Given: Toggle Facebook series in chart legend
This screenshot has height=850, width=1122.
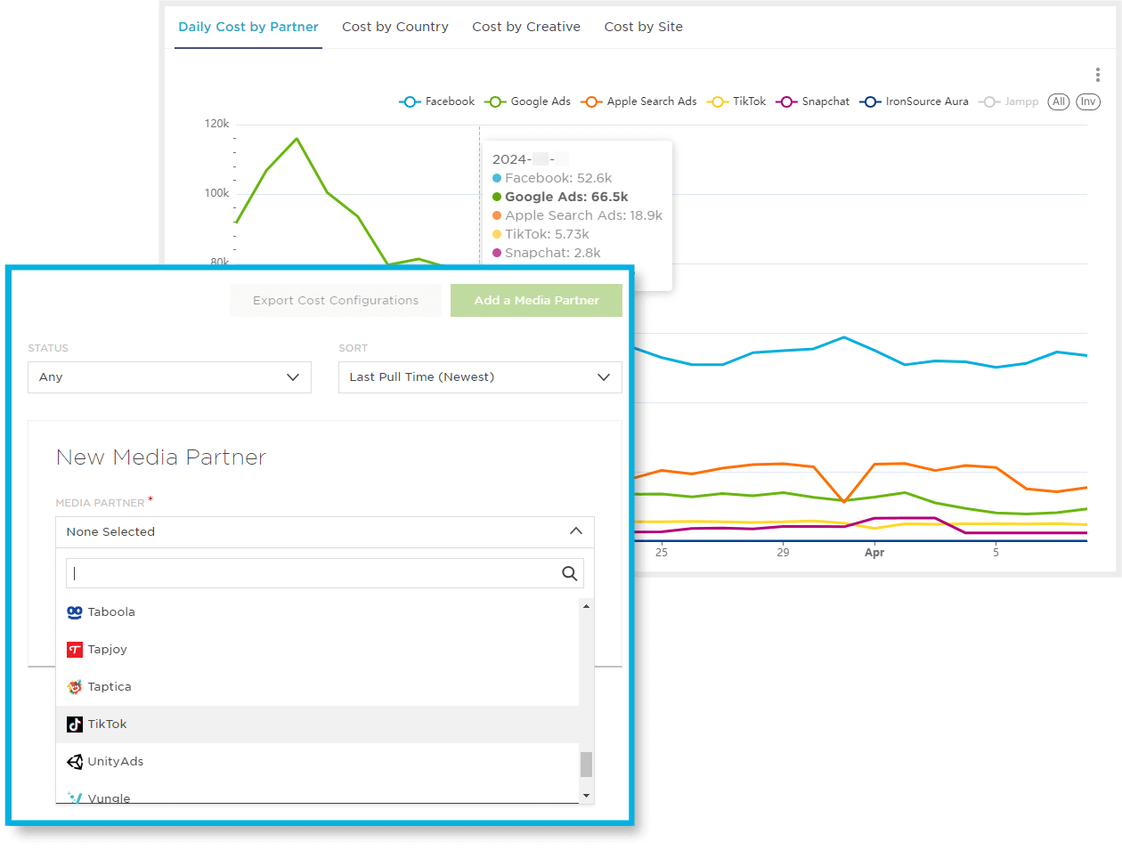Looking at the screenshot, I should pos(436,101).
